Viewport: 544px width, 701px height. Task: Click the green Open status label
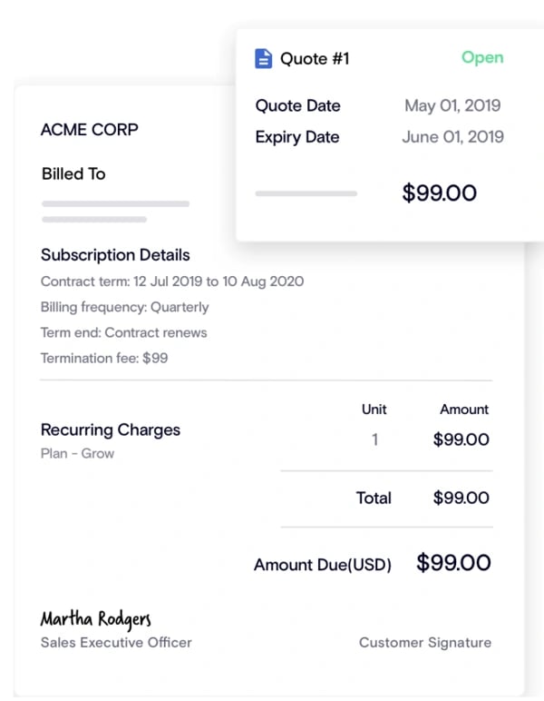(481, 57)
